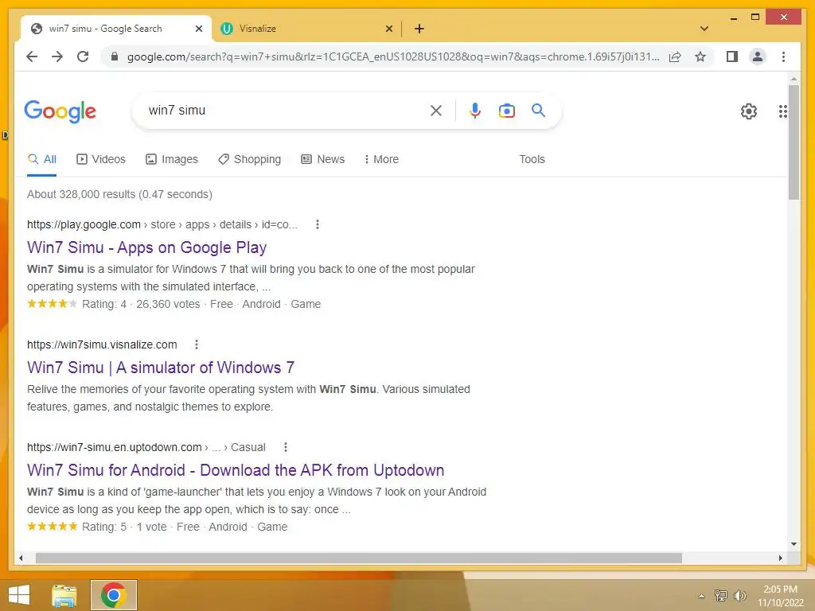Open options for win7simu.visnalize.com result
Viewport: 815px width, 611px height.
197,344
